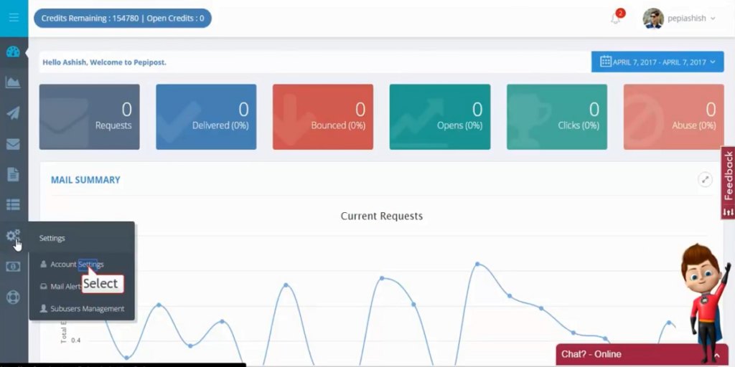Open the list view icon in sidebar
The height and width of the screenshot is (367, 735).
pyautogui.click(x=13, y=204)
